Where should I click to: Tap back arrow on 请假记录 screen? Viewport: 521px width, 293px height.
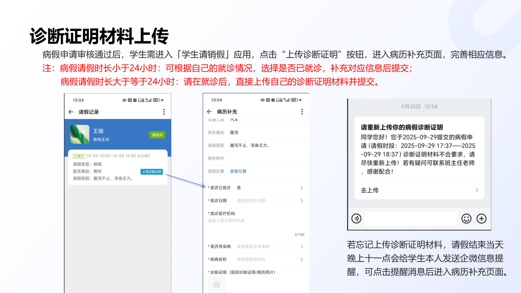(71, 112)
